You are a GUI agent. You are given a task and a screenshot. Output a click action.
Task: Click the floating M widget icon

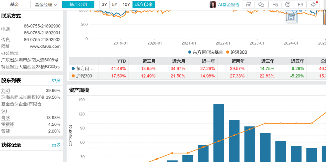(x=291, y=17)
